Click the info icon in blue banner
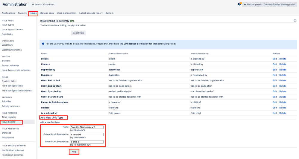The width and height of the screenshot is (299, 159). 43,44
